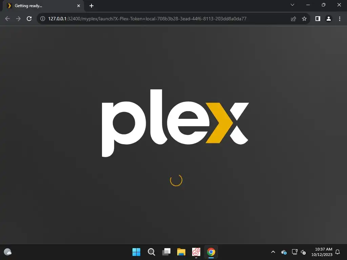Show hidden system tray icons
The image size is (347, 260).
[273, 252]
